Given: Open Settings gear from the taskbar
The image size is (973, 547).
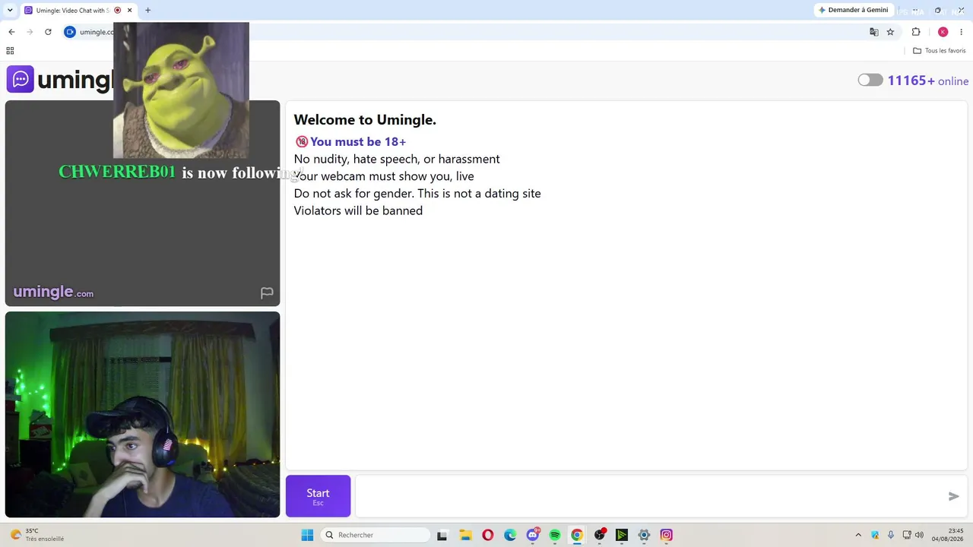Looking at the screenshot, I should (644, 535).
